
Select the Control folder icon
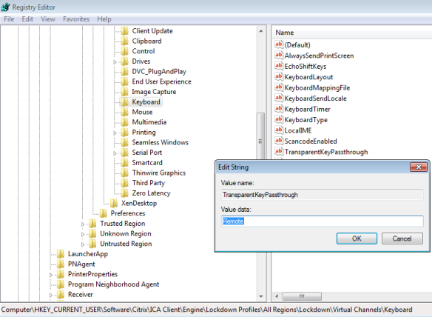124,51
